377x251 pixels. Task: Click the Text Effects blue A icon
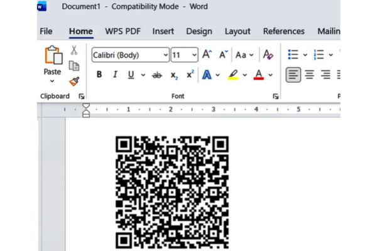click(x=207, y=75)
